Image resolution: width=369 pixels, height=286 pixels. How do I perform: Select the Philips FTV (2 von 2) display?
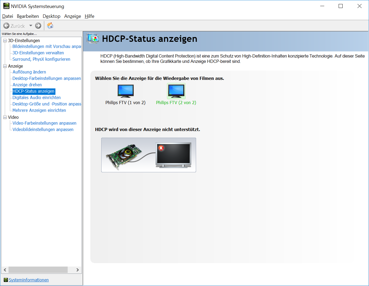click(x=176, y=91)
